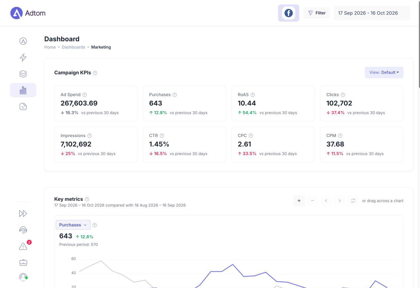Open the Adtom home icon in sidebar
Image resolution: width=420 pixels, height=288 pixels.
coord(23,41)
